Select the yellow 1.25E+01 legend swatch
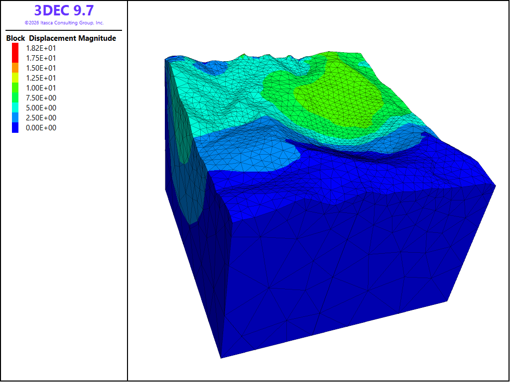Viewport: 510px width, 382px height. [15, 78]
